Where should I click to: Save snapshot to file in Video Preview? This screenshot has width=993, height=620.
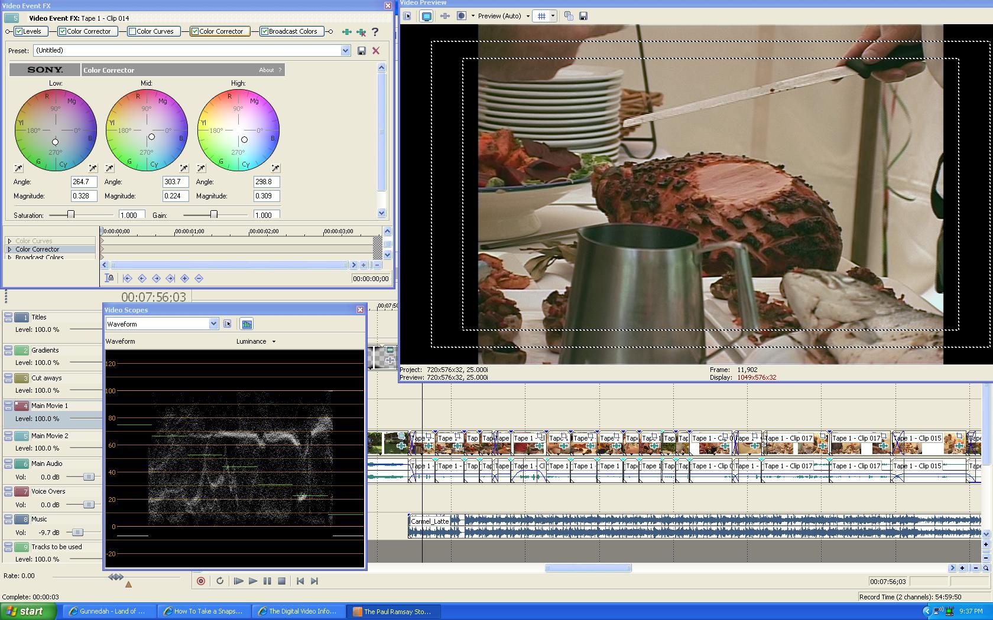[x=583, y=16]
